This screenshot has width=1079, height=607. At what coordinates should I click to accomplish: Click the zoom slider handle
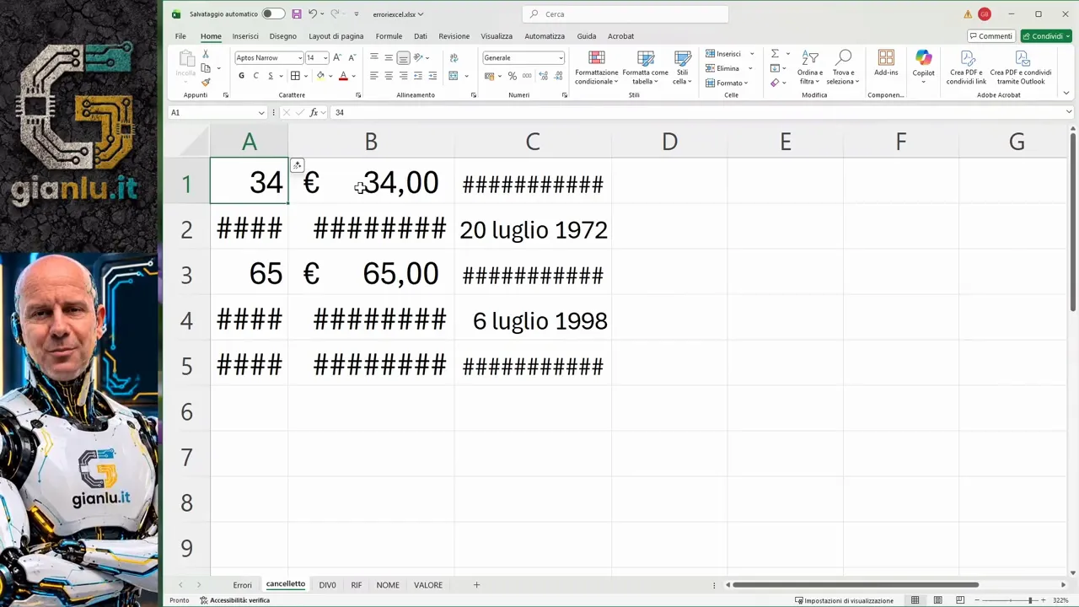coord(1030,600)
